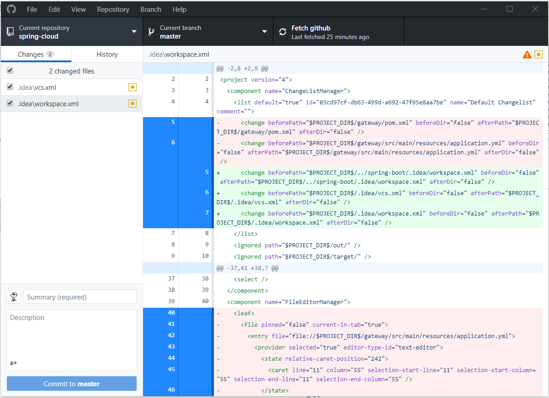Click the component name="ChangeListManager" line
Image resolution: width=549 pixels, height=398 pixels.
[x=378, y=91]
